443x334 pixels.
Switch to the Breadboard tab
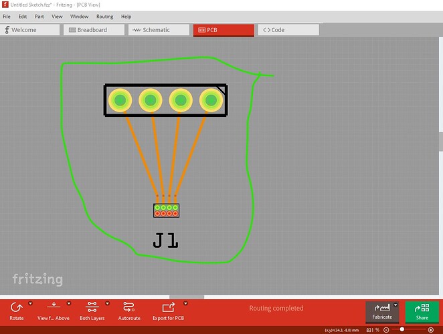coord(92,30)
